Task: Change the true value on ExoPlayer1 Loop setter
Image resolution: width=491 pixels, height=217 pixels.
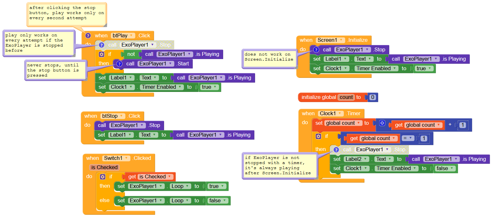Action: point(217,186)
